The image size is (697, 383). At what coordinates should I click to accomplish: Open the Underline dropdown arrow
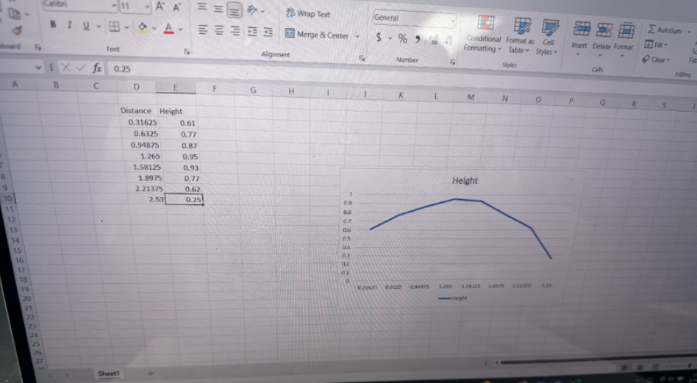click(98, 27)
